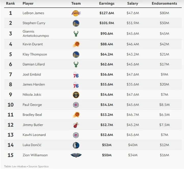Viewport: 184px width, 169px height.
Task: Click LeBron James's $127.6M earnings value
Action: pos(107,13)
